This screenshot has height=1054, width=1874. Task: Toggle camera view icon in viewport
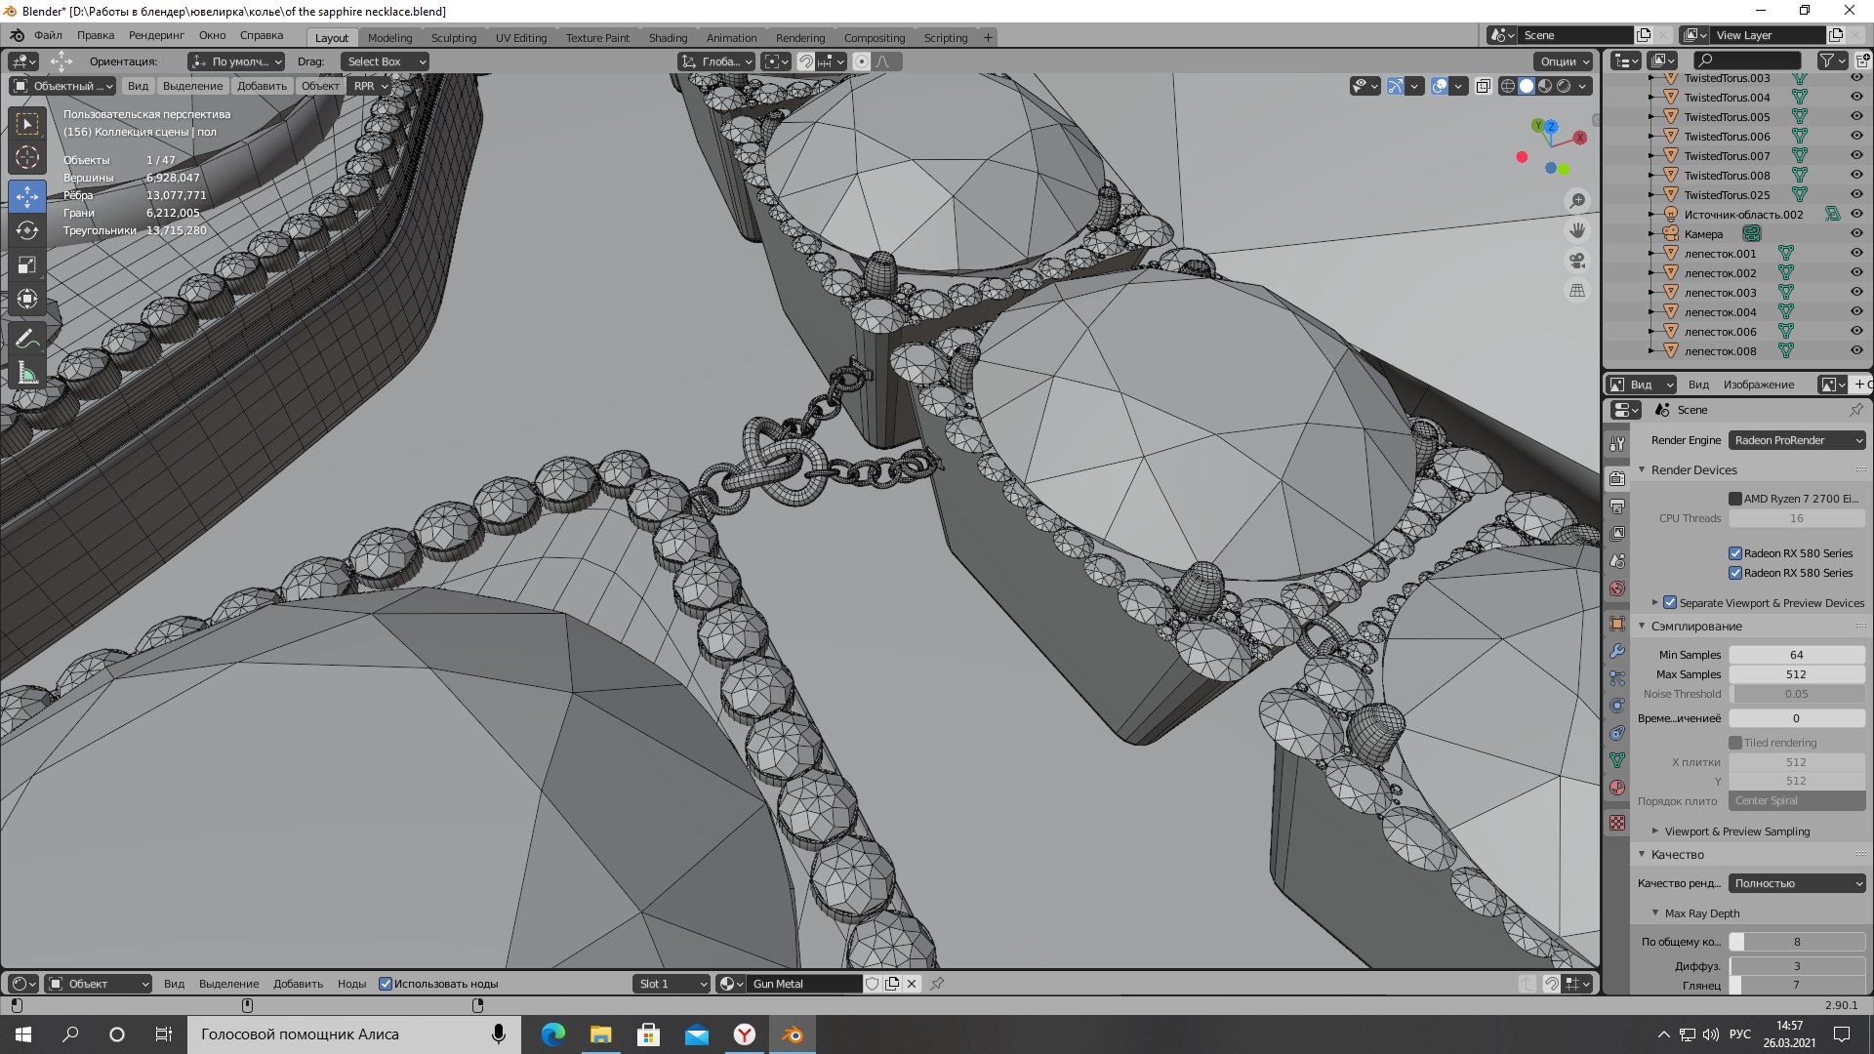tap(1577, 261)
